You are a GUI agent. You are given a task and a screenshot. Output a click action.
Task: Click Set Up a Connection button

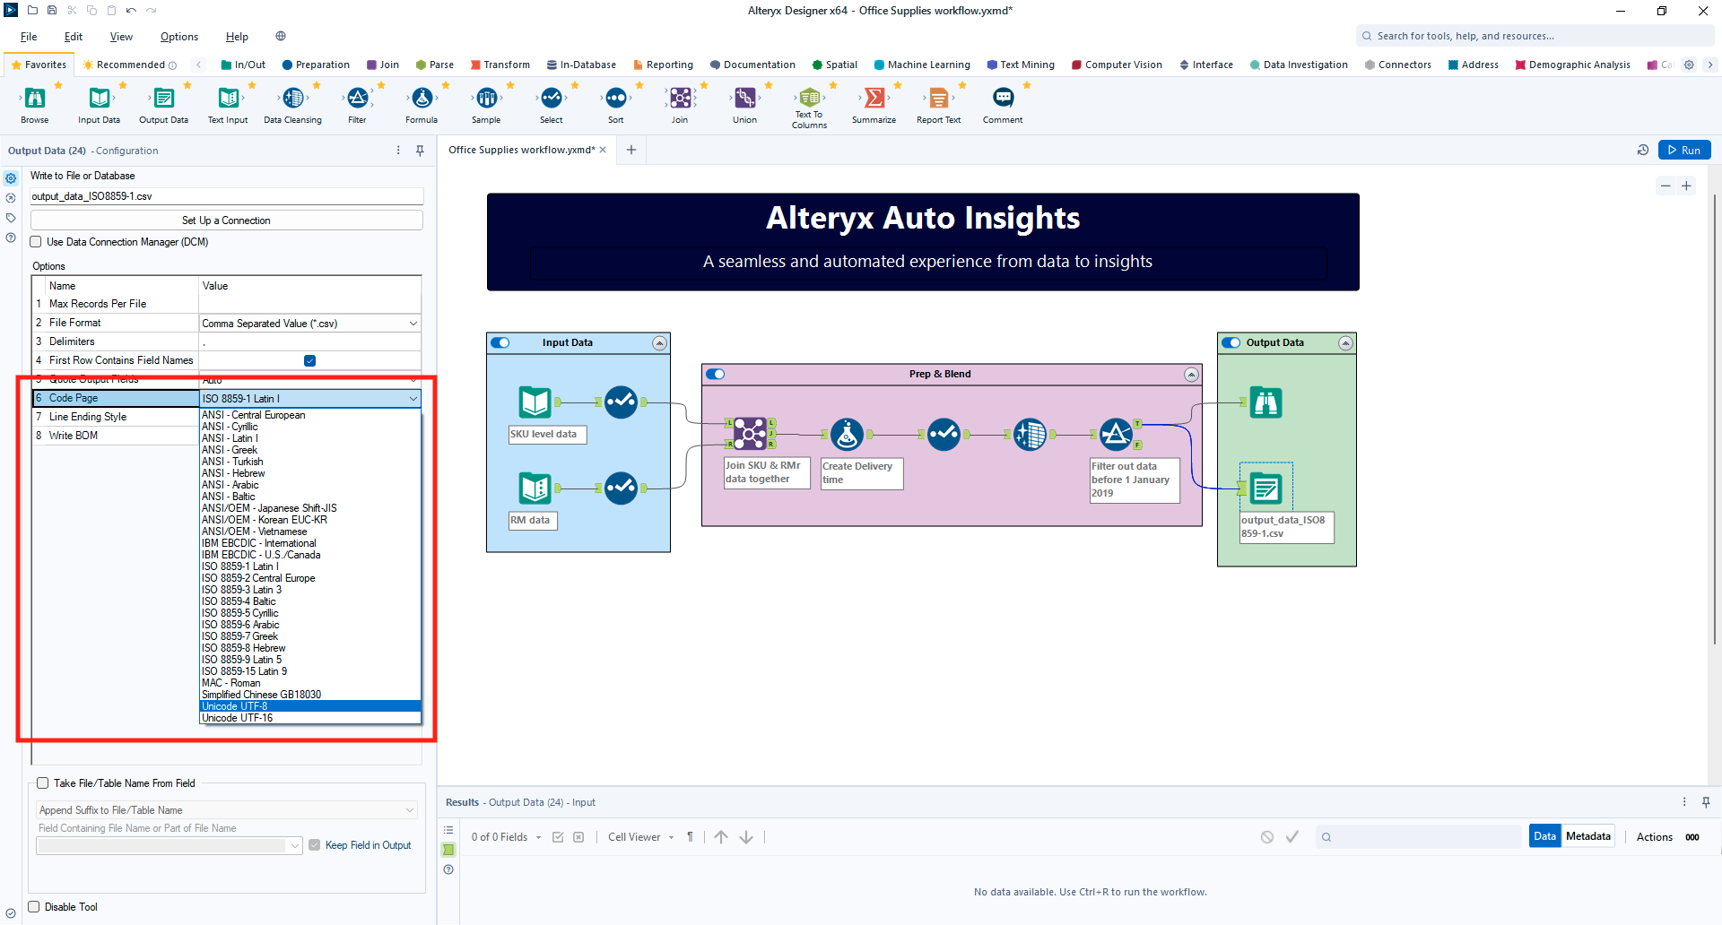pos(226,220)
